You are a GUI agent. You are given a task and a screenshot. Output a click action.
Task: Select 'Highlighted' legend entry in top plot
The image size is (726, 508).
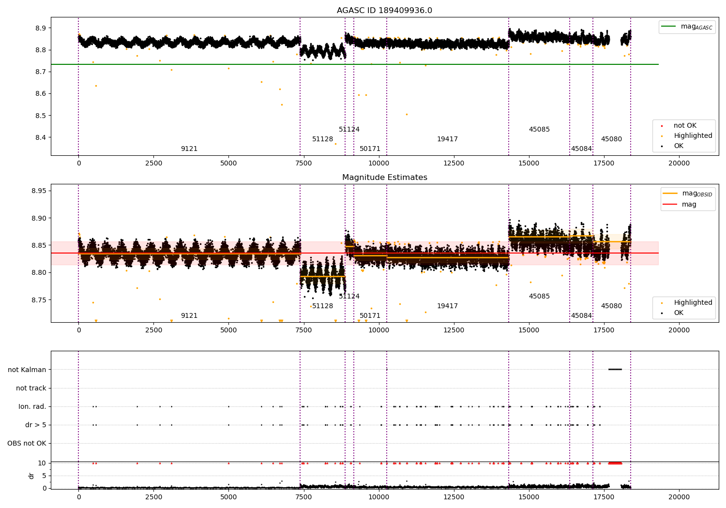click(693, 135)
